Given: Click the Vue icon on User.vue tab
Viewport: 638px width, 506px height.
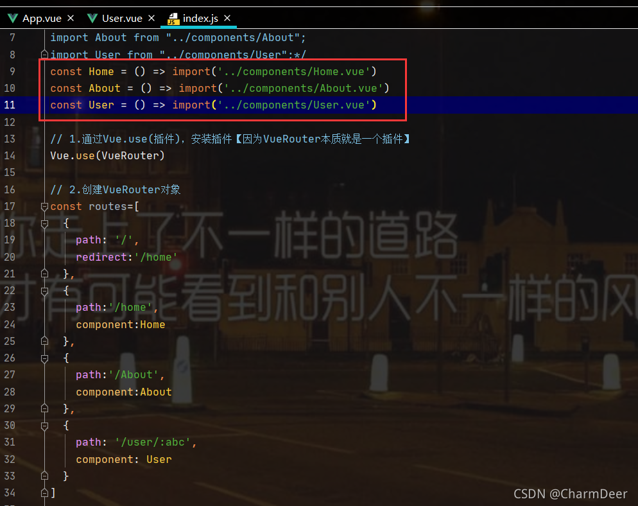Looking at the screenshot, I should [x=92, y=19].
